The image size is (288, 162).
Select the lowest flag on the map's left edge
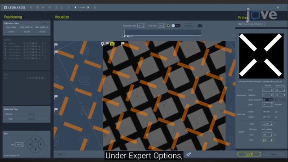(56, 110)
